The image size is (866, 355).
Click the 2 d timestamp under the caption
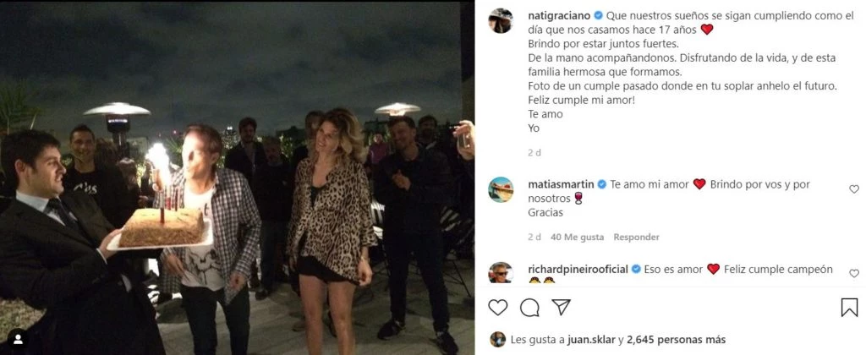[x=534, y=153]
